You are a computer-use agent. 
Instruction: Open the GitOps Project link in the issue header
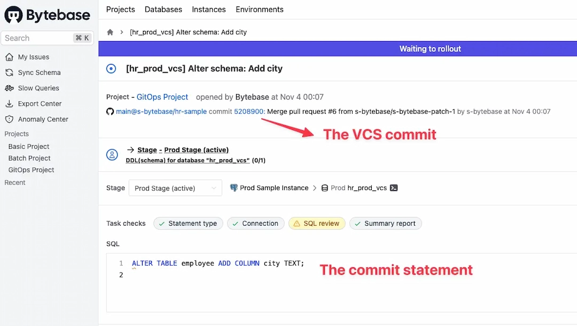tap(162, 97)
